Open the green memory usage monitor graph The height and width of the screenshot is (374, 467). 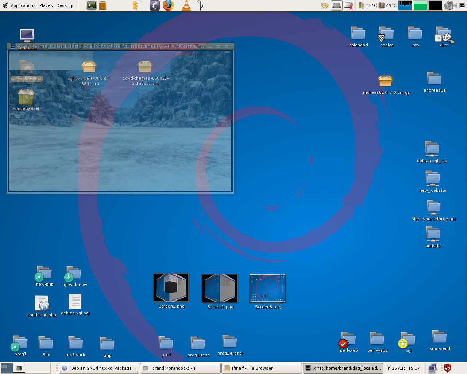tap(420, 5)
